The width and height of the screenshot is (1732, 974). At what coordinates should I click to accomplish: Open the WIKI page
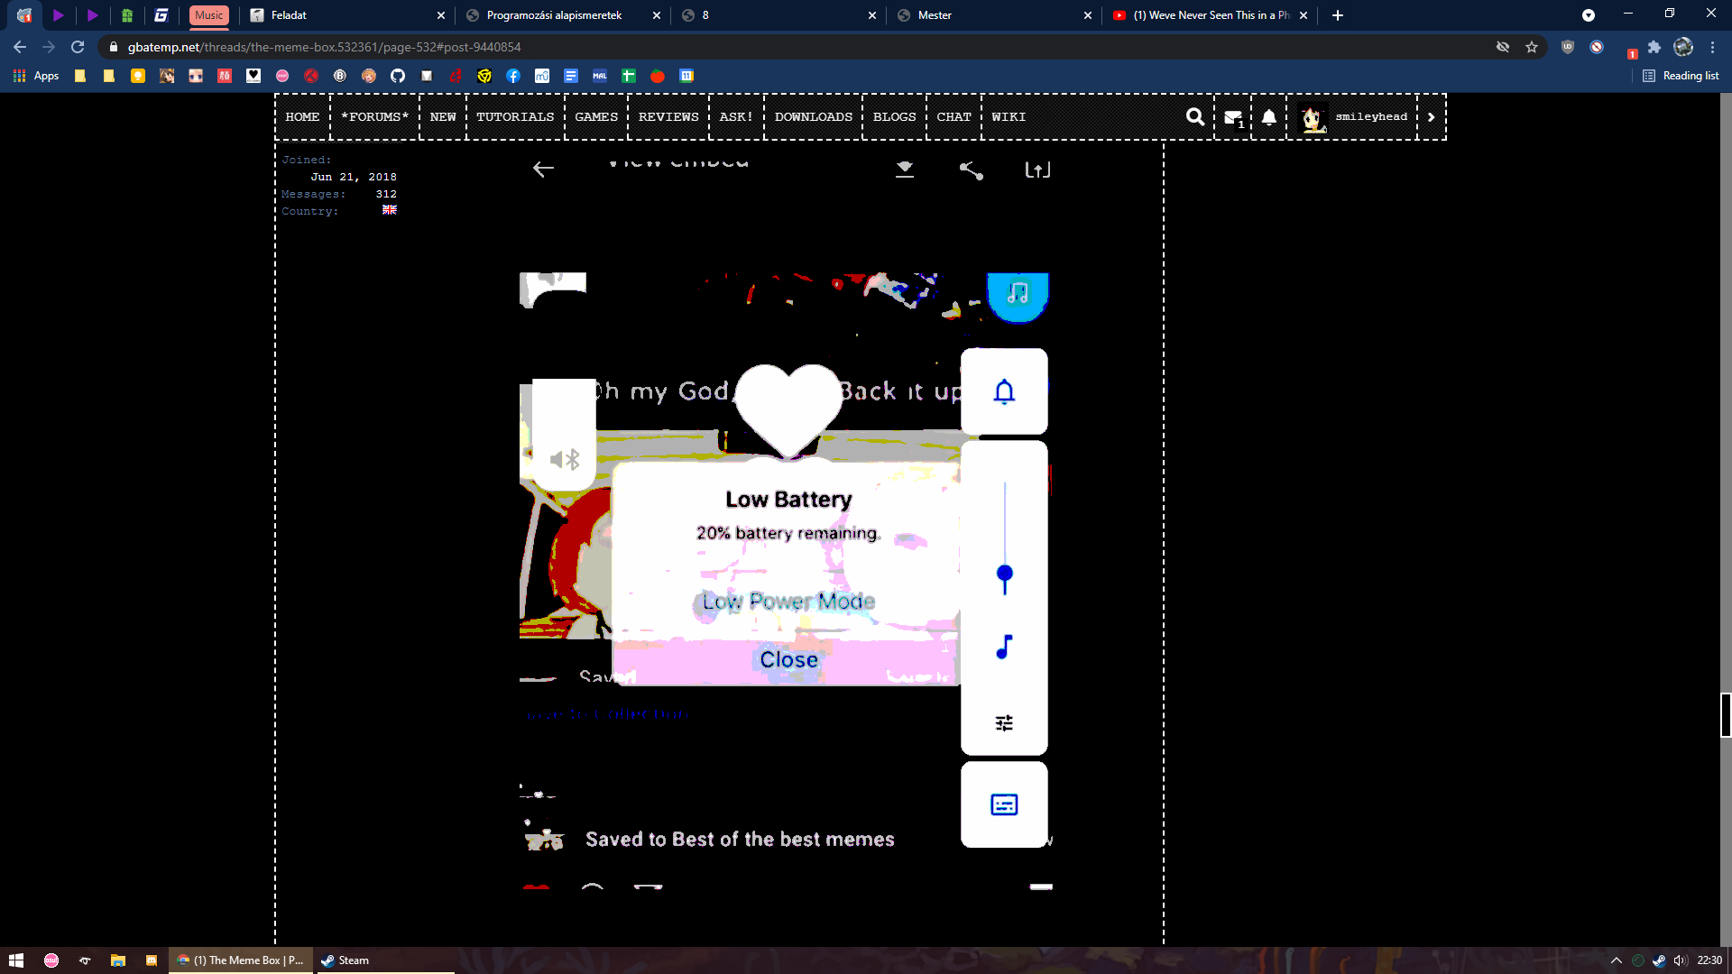coord(1009,116)
